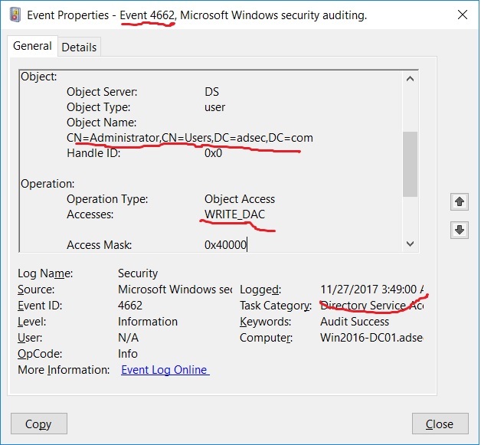Go to previous event with up arrow

pyautogui.click(x=460, y=201)
